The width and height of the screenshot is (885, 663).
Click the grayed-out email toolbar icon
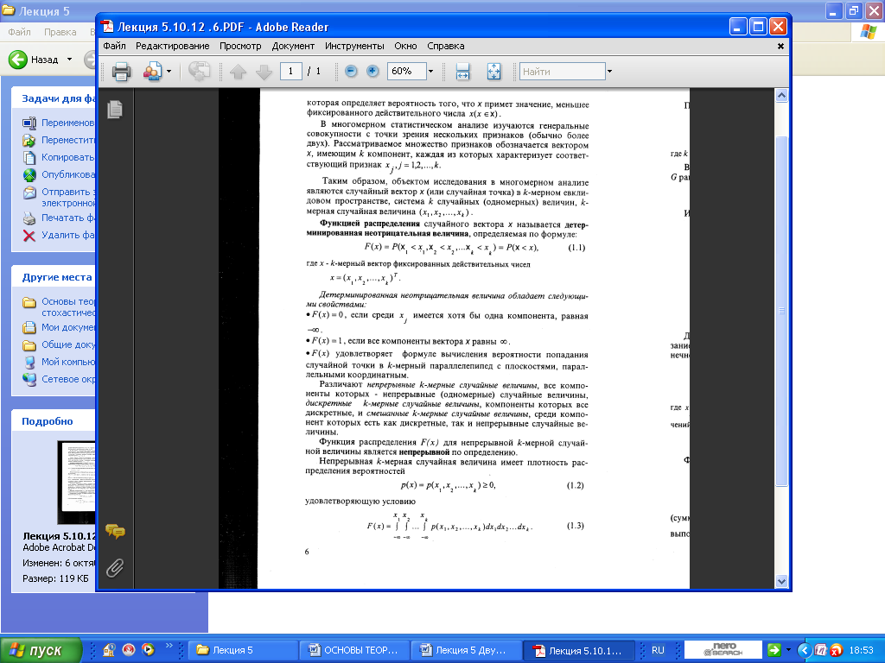click(199, 72)
